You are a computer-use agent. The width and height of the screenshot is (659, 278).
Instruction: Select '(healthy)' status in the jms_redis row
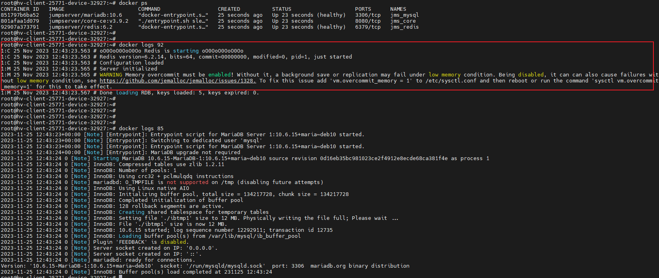(331, 27)
